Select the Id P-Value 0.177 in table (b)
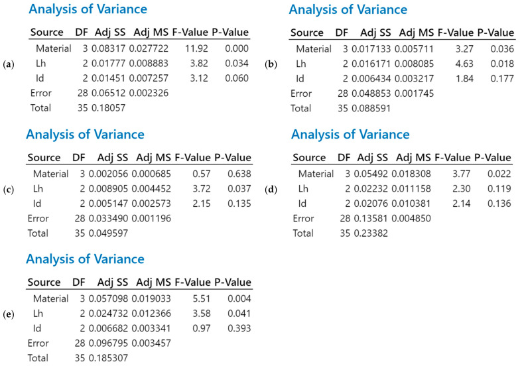Screen dimensions: 520x366 pos(503,78)
